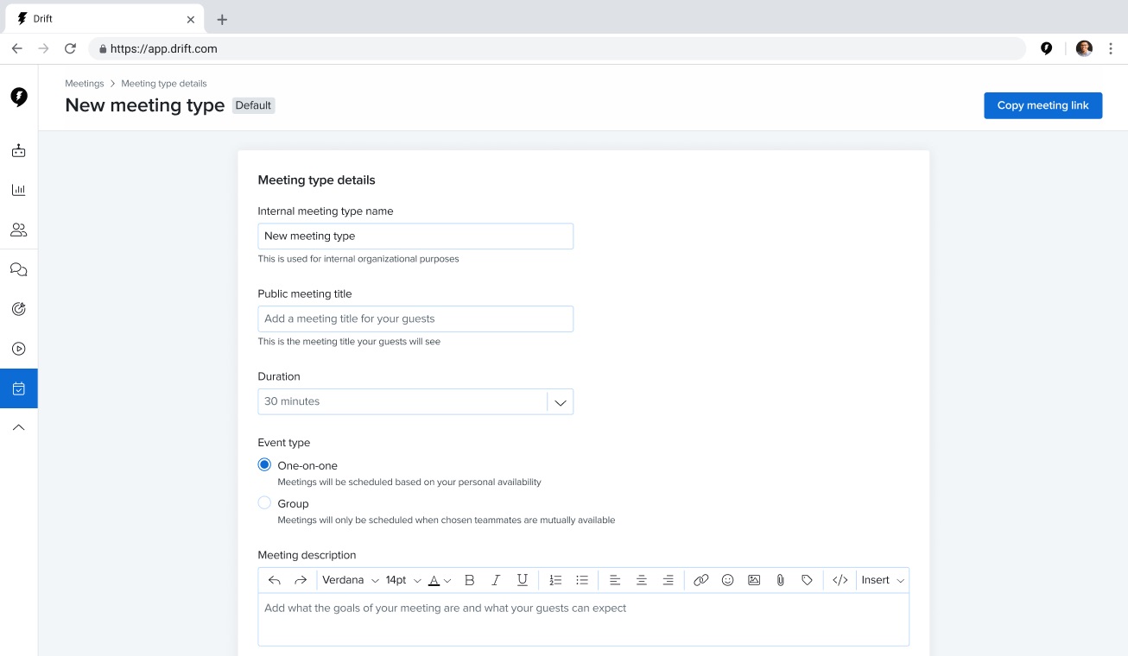Insert an image via the picture icon
Image resolution: width=1128 pixels, height=656 pixels.
tap(754, 580)
